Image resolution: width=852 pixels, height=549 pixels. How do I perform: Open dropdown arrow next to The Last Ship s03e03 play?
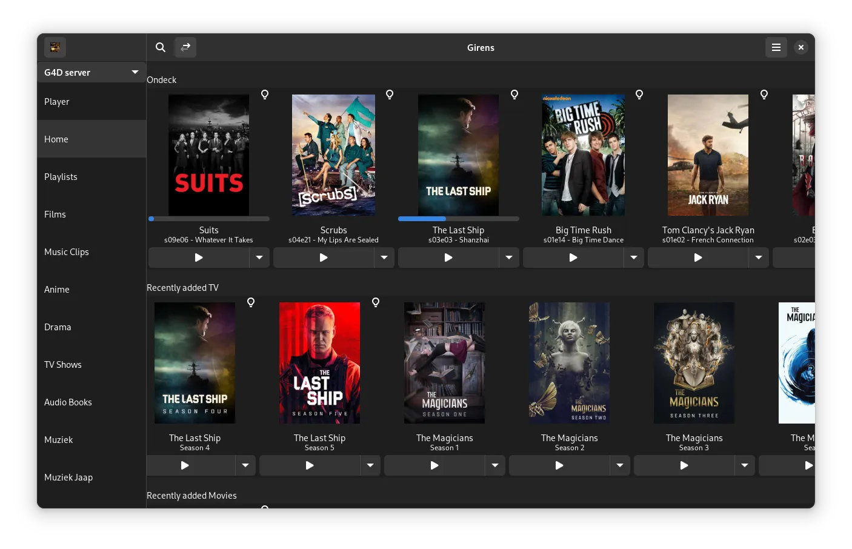509,258
